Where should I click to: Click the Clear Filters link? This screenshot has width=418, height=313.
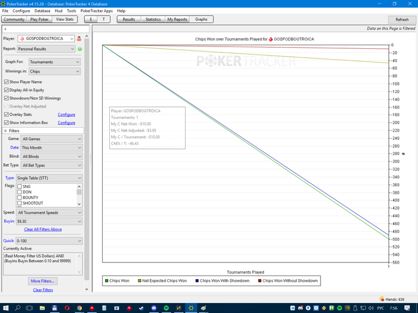coord(43,290)
